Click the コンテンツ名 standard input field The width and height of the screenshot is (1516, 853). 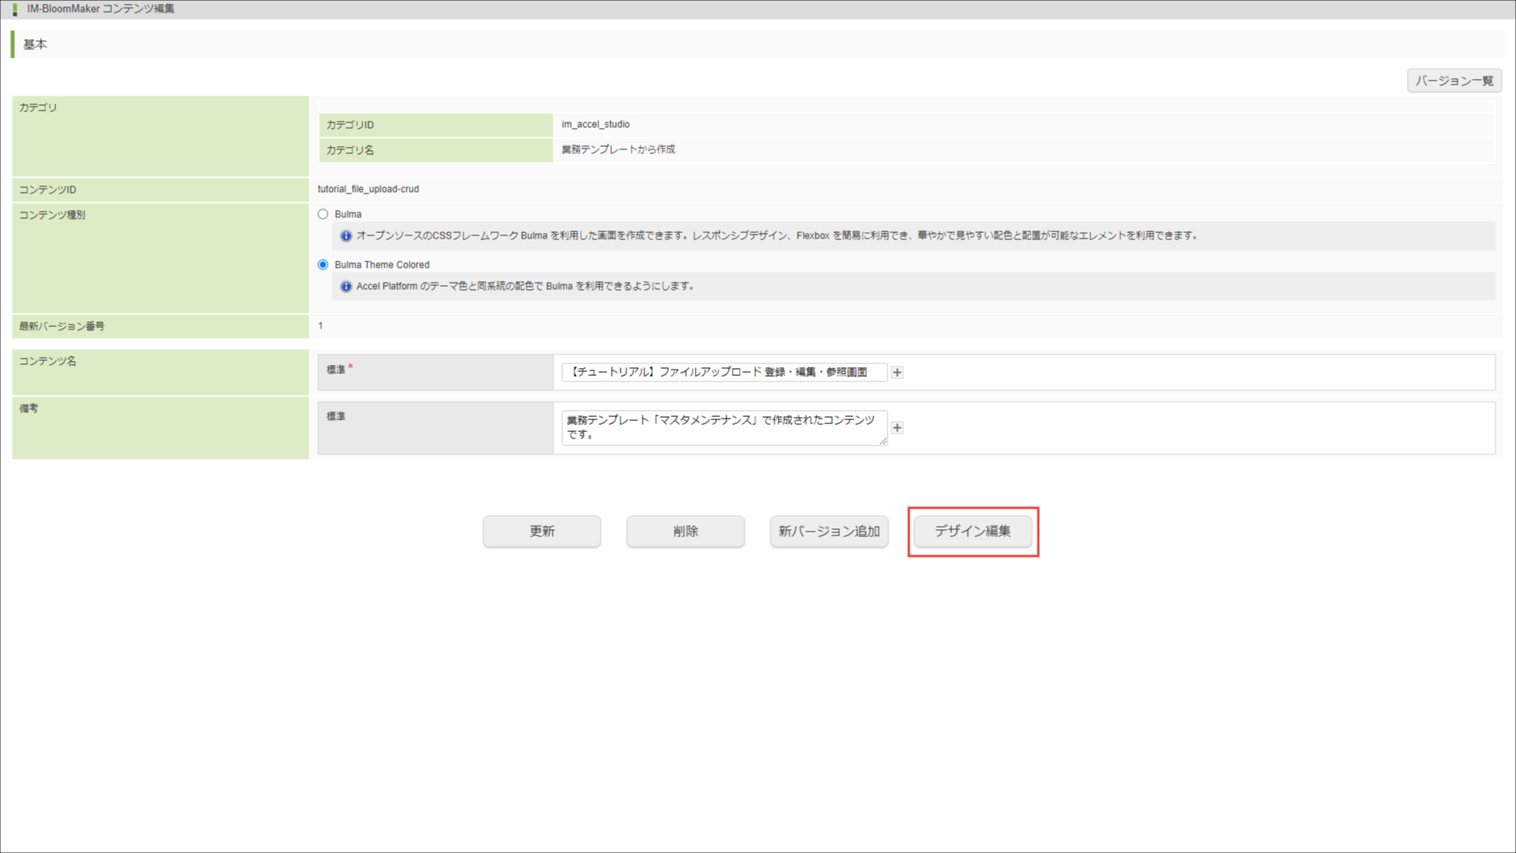pos(724,372)
